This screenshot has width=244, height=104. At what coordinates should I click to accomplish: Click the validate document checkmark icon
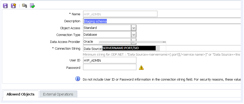point(32,5)
